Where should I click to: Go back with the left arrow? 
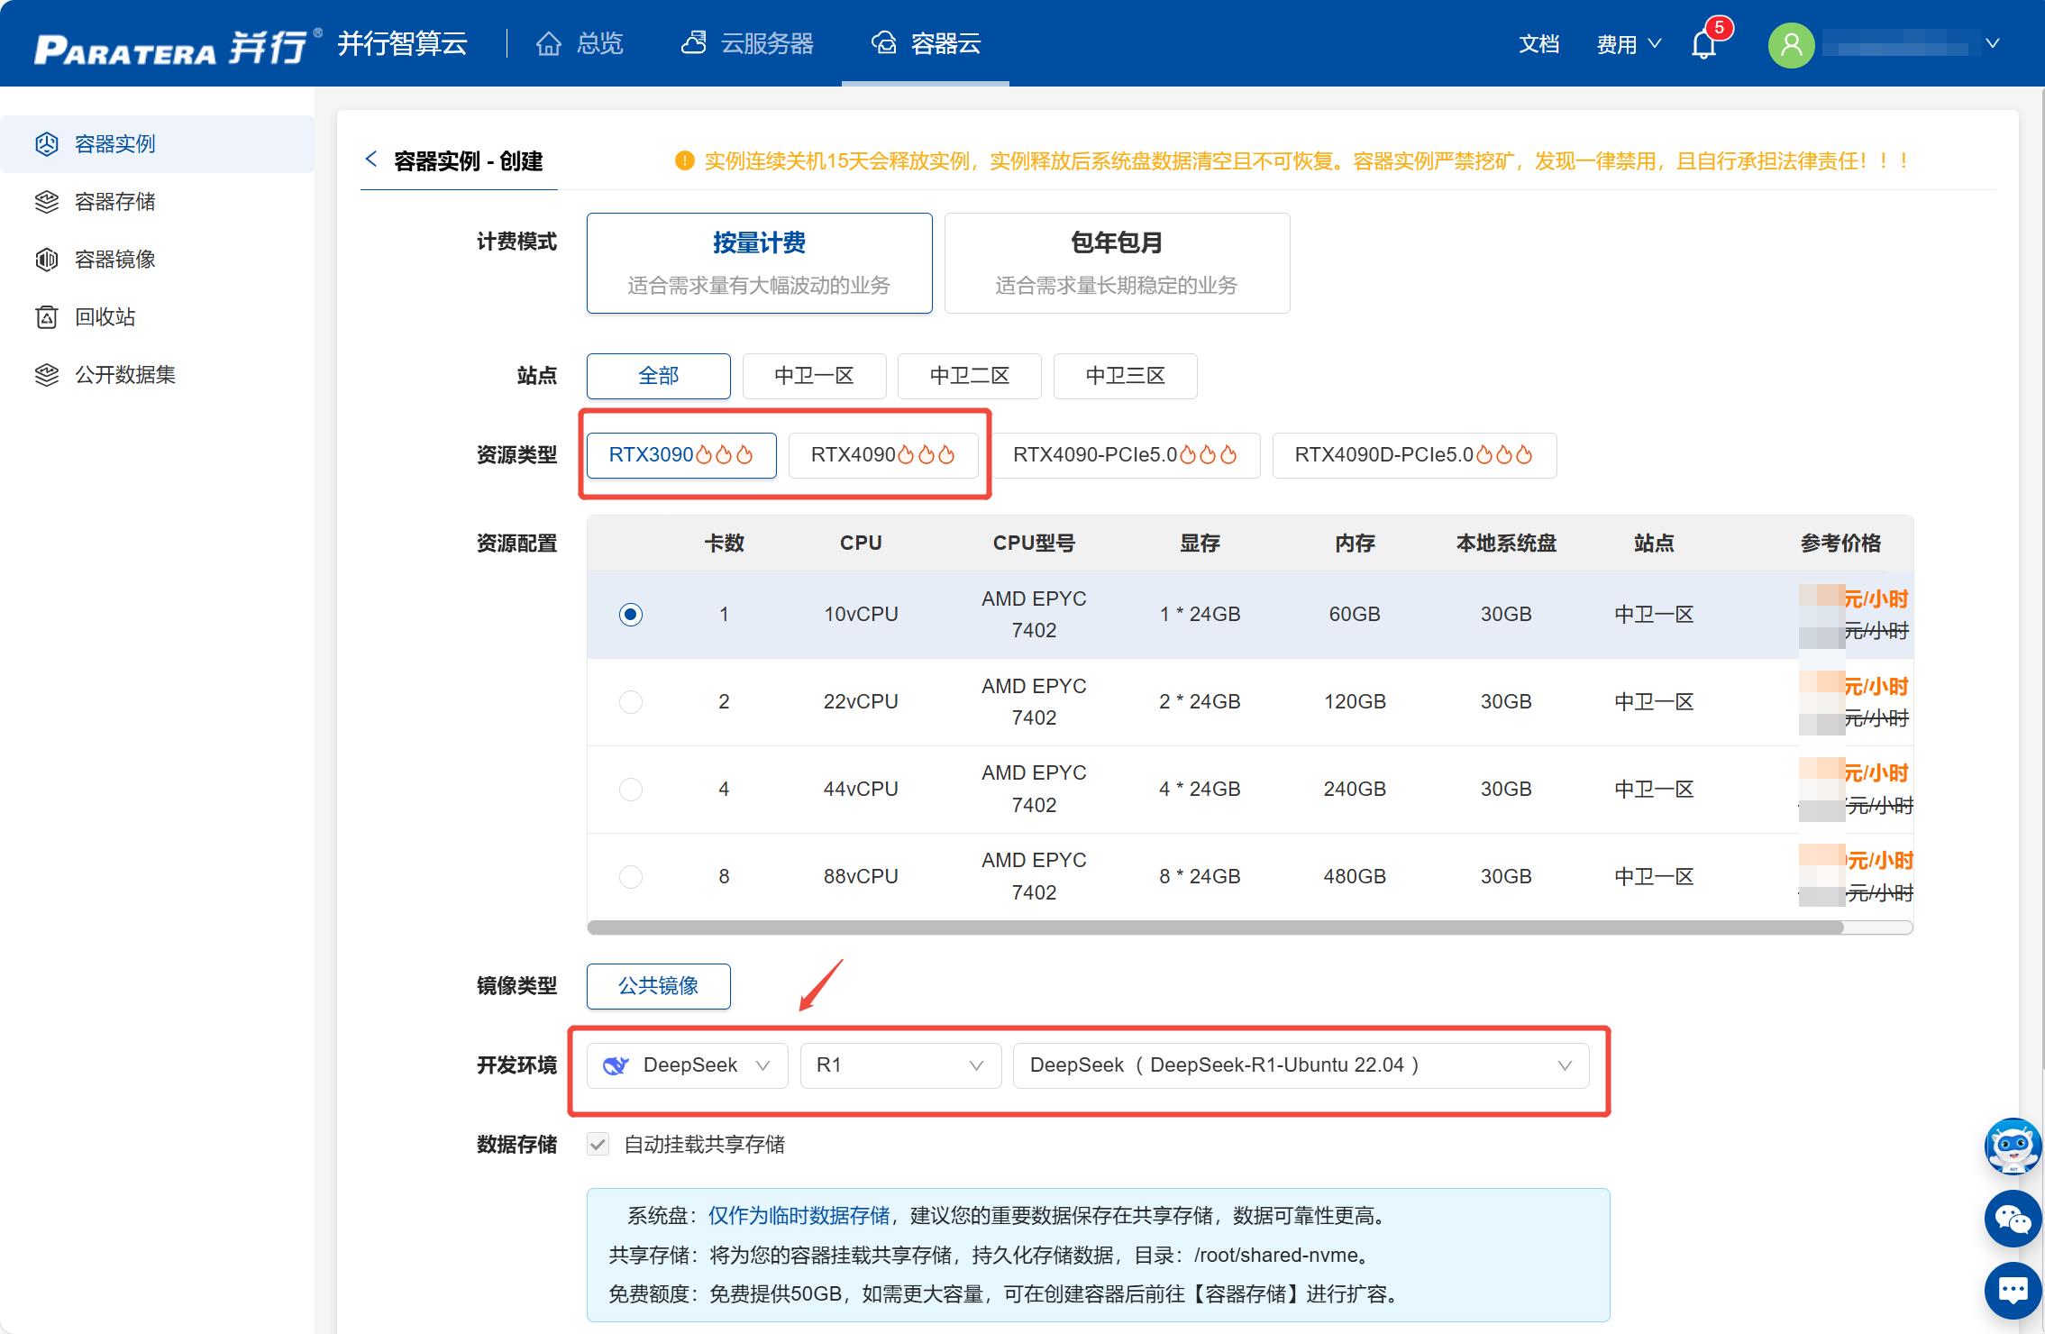pos(370,160)
